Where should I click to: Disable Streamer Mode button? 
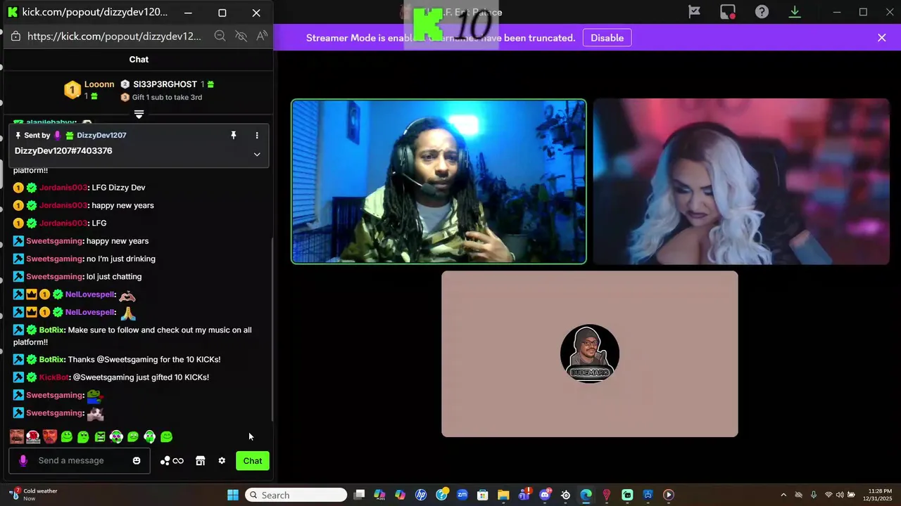tap(607, 38)
